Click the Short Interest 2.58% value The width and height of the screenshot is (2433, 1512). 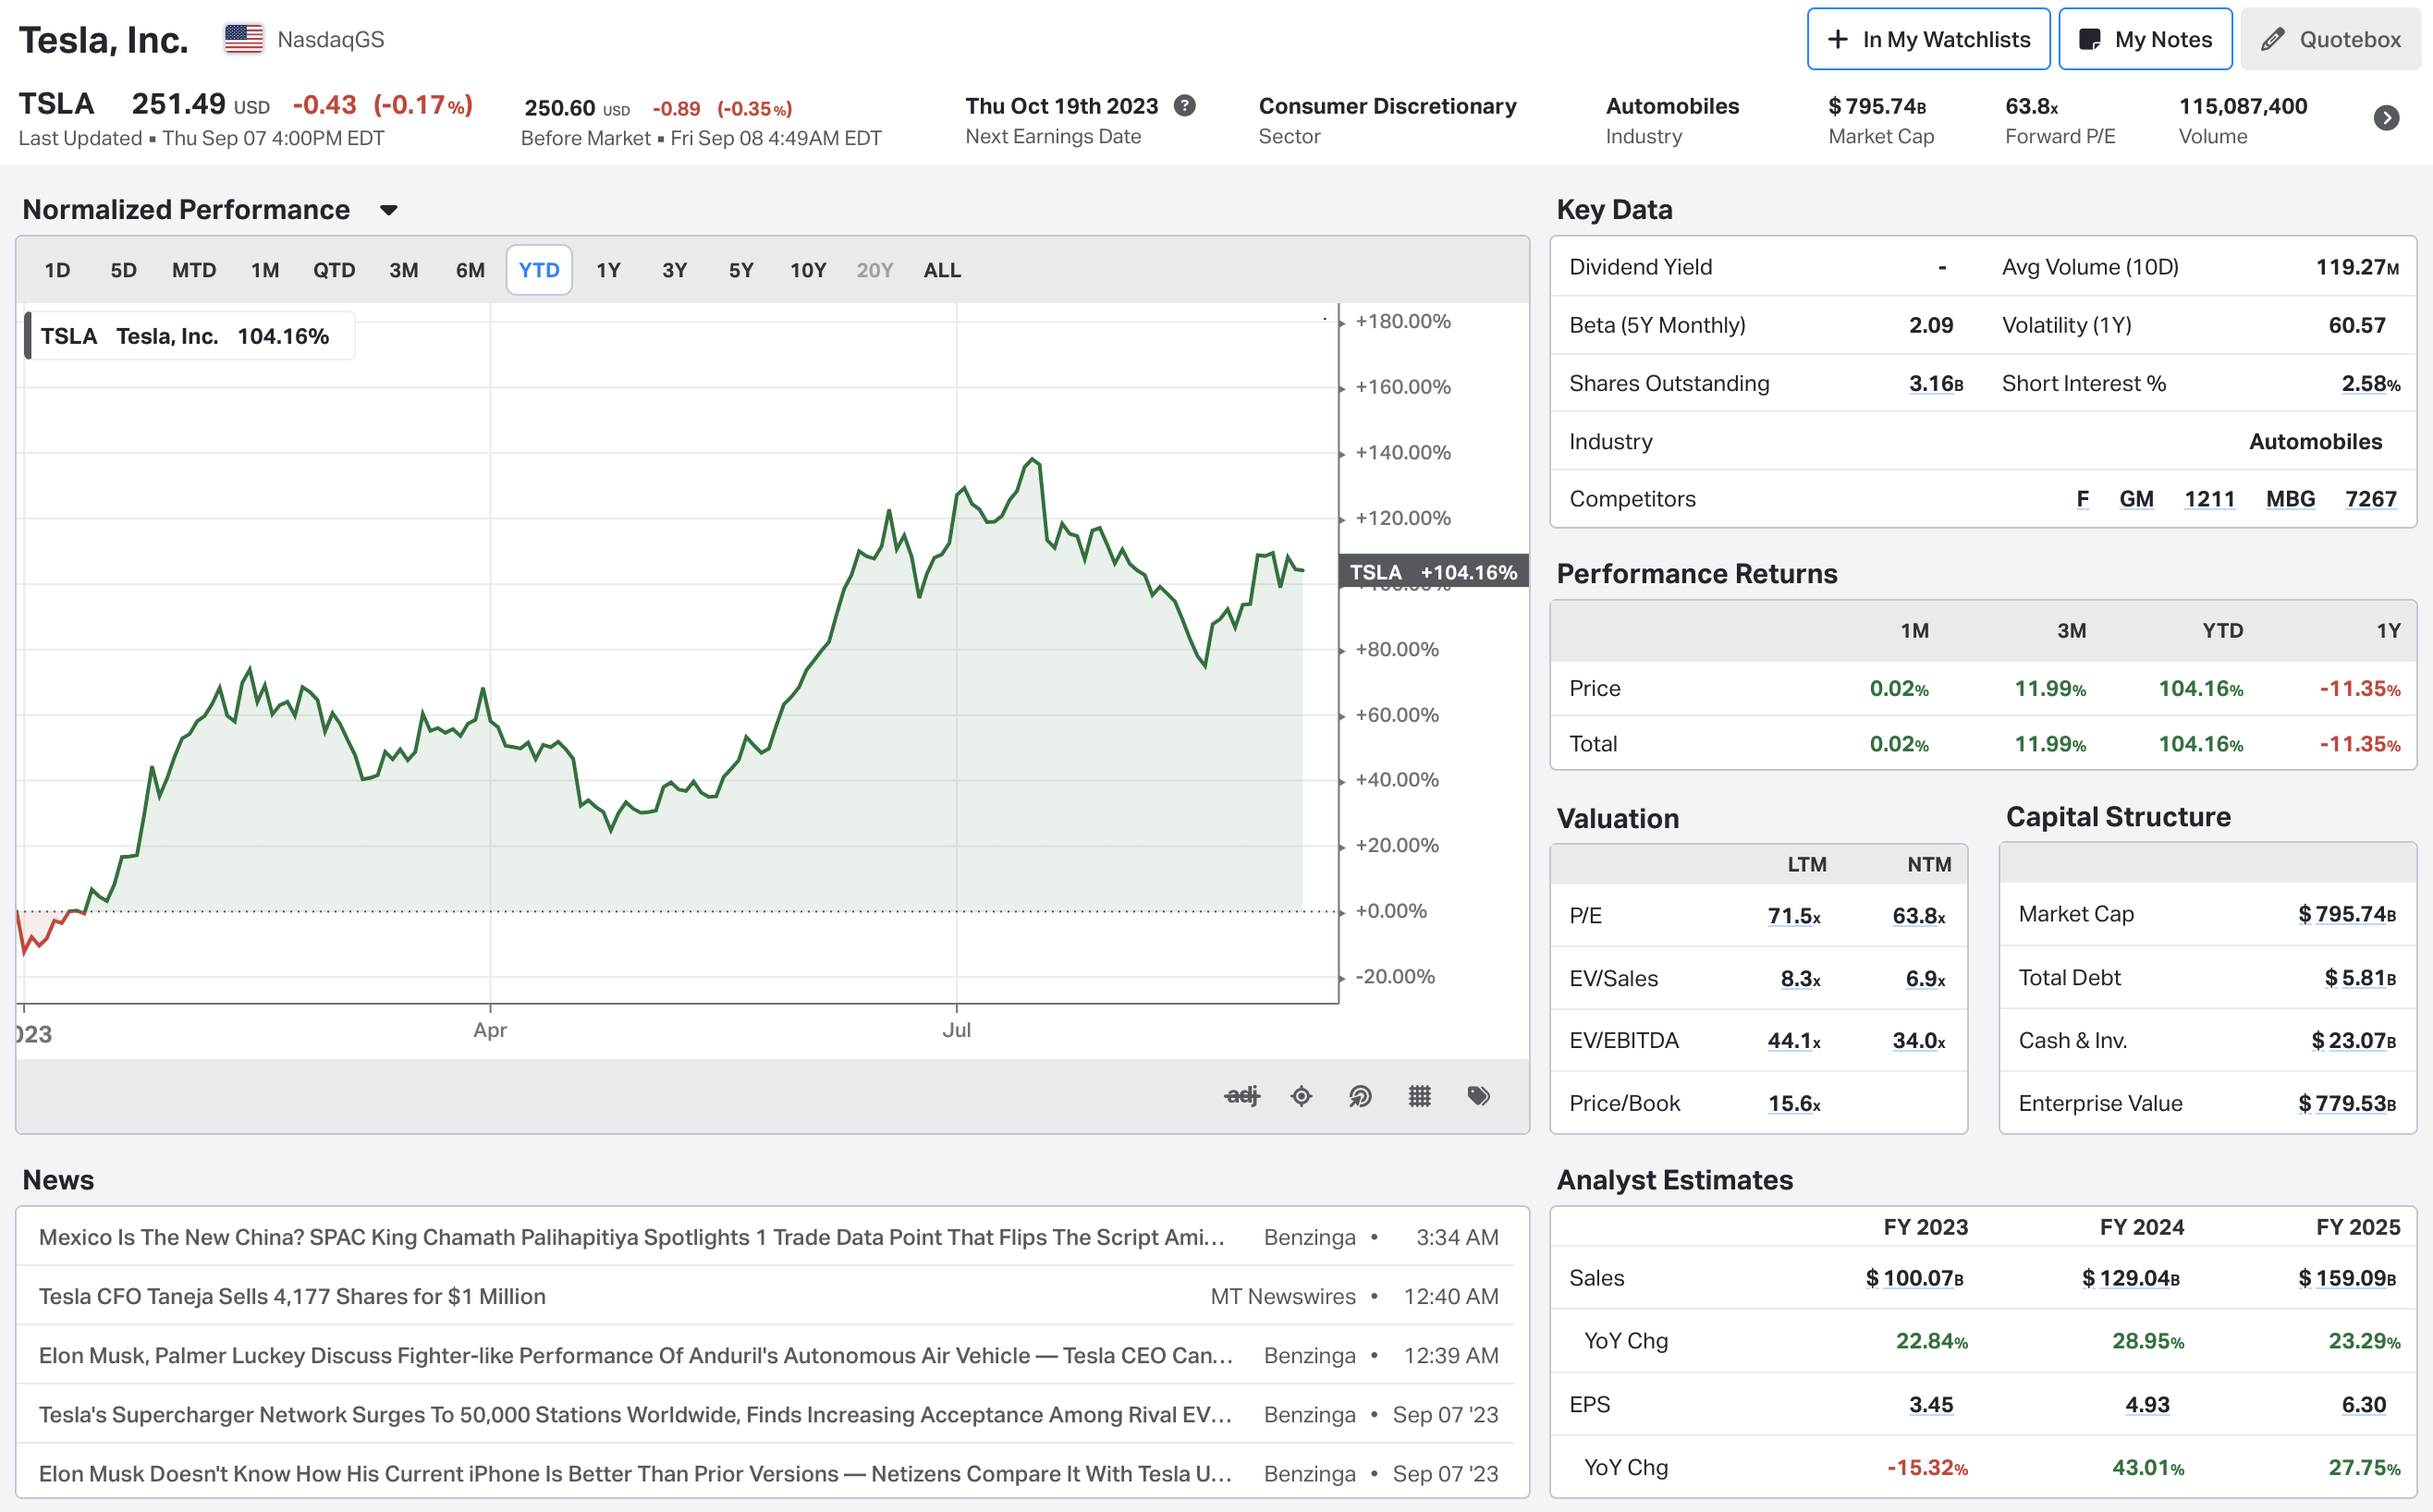2371,384
